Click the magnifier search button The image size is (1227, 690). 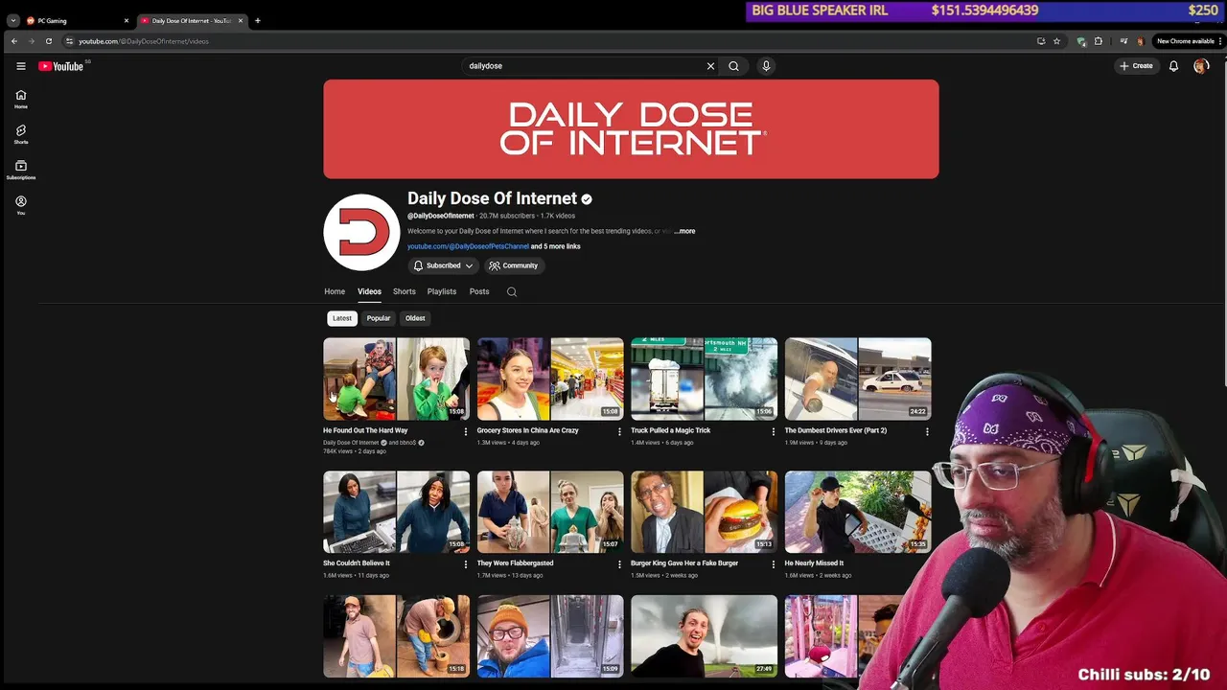(x=733, y=66)
